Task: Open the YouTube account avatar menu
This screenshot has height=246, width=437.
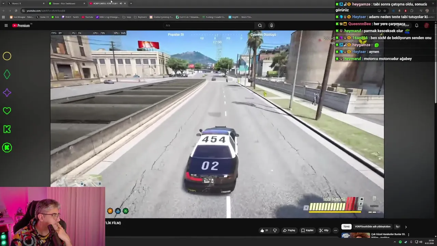Action: point(426,25)
